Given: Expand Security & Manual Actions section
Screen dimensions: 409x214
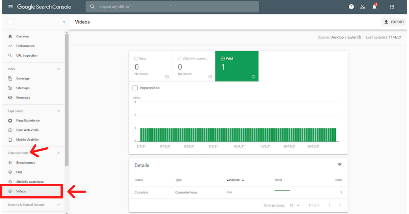Looking at the screenshot, I should [x=58, y=205].
